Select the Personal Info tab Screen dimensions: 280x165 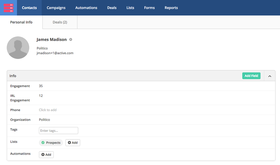coord(21,22)
